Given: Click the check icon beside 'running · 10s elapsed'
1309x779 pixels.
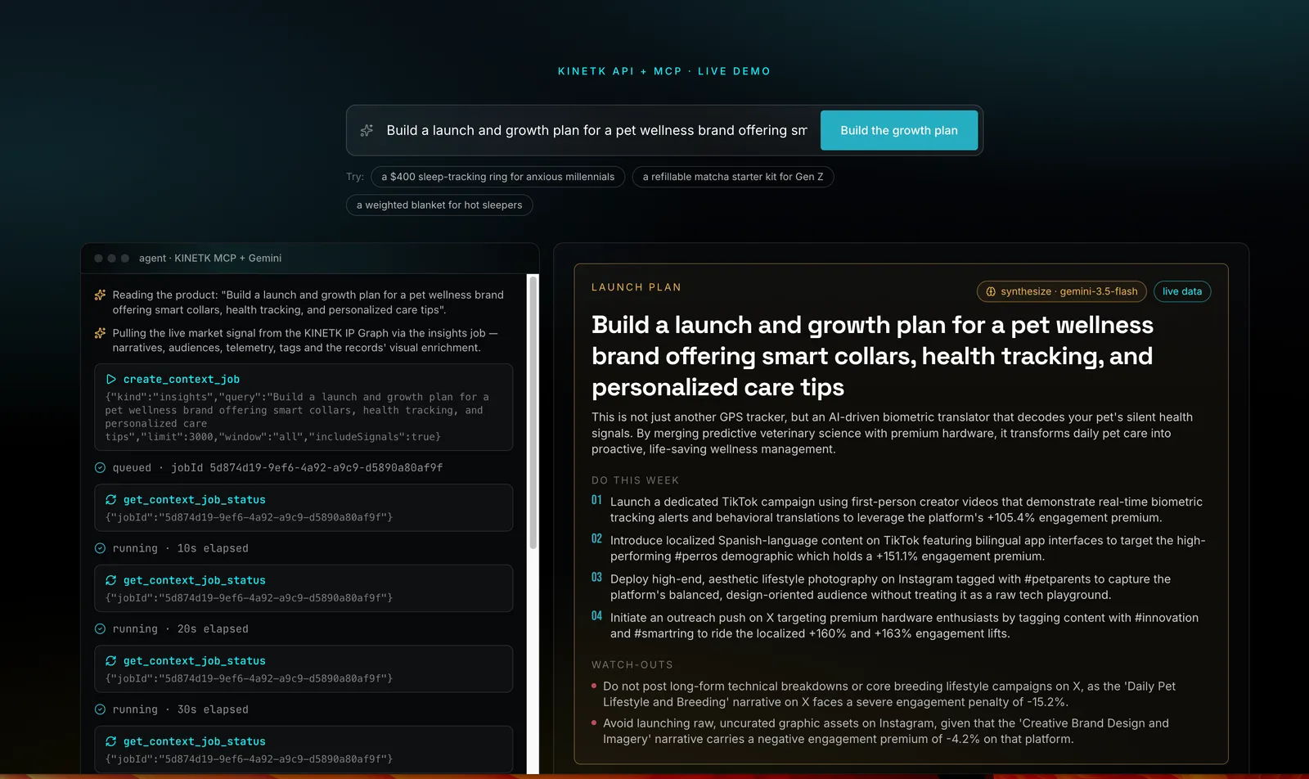Looking at the screenshot, I should pos(100,548).
